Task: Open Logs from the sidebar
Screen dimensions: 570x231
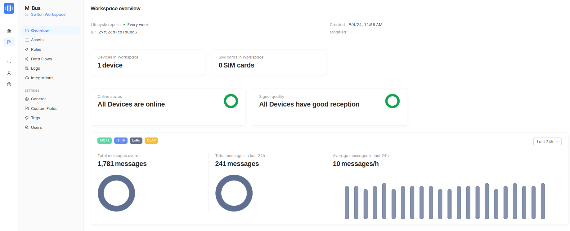Action: pos(35,68)
